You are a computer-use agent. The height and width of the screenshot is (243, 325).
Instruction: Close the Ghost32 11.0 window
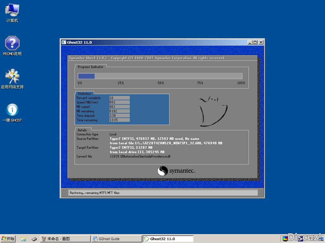pyautogui.click(x=261, y=42)
